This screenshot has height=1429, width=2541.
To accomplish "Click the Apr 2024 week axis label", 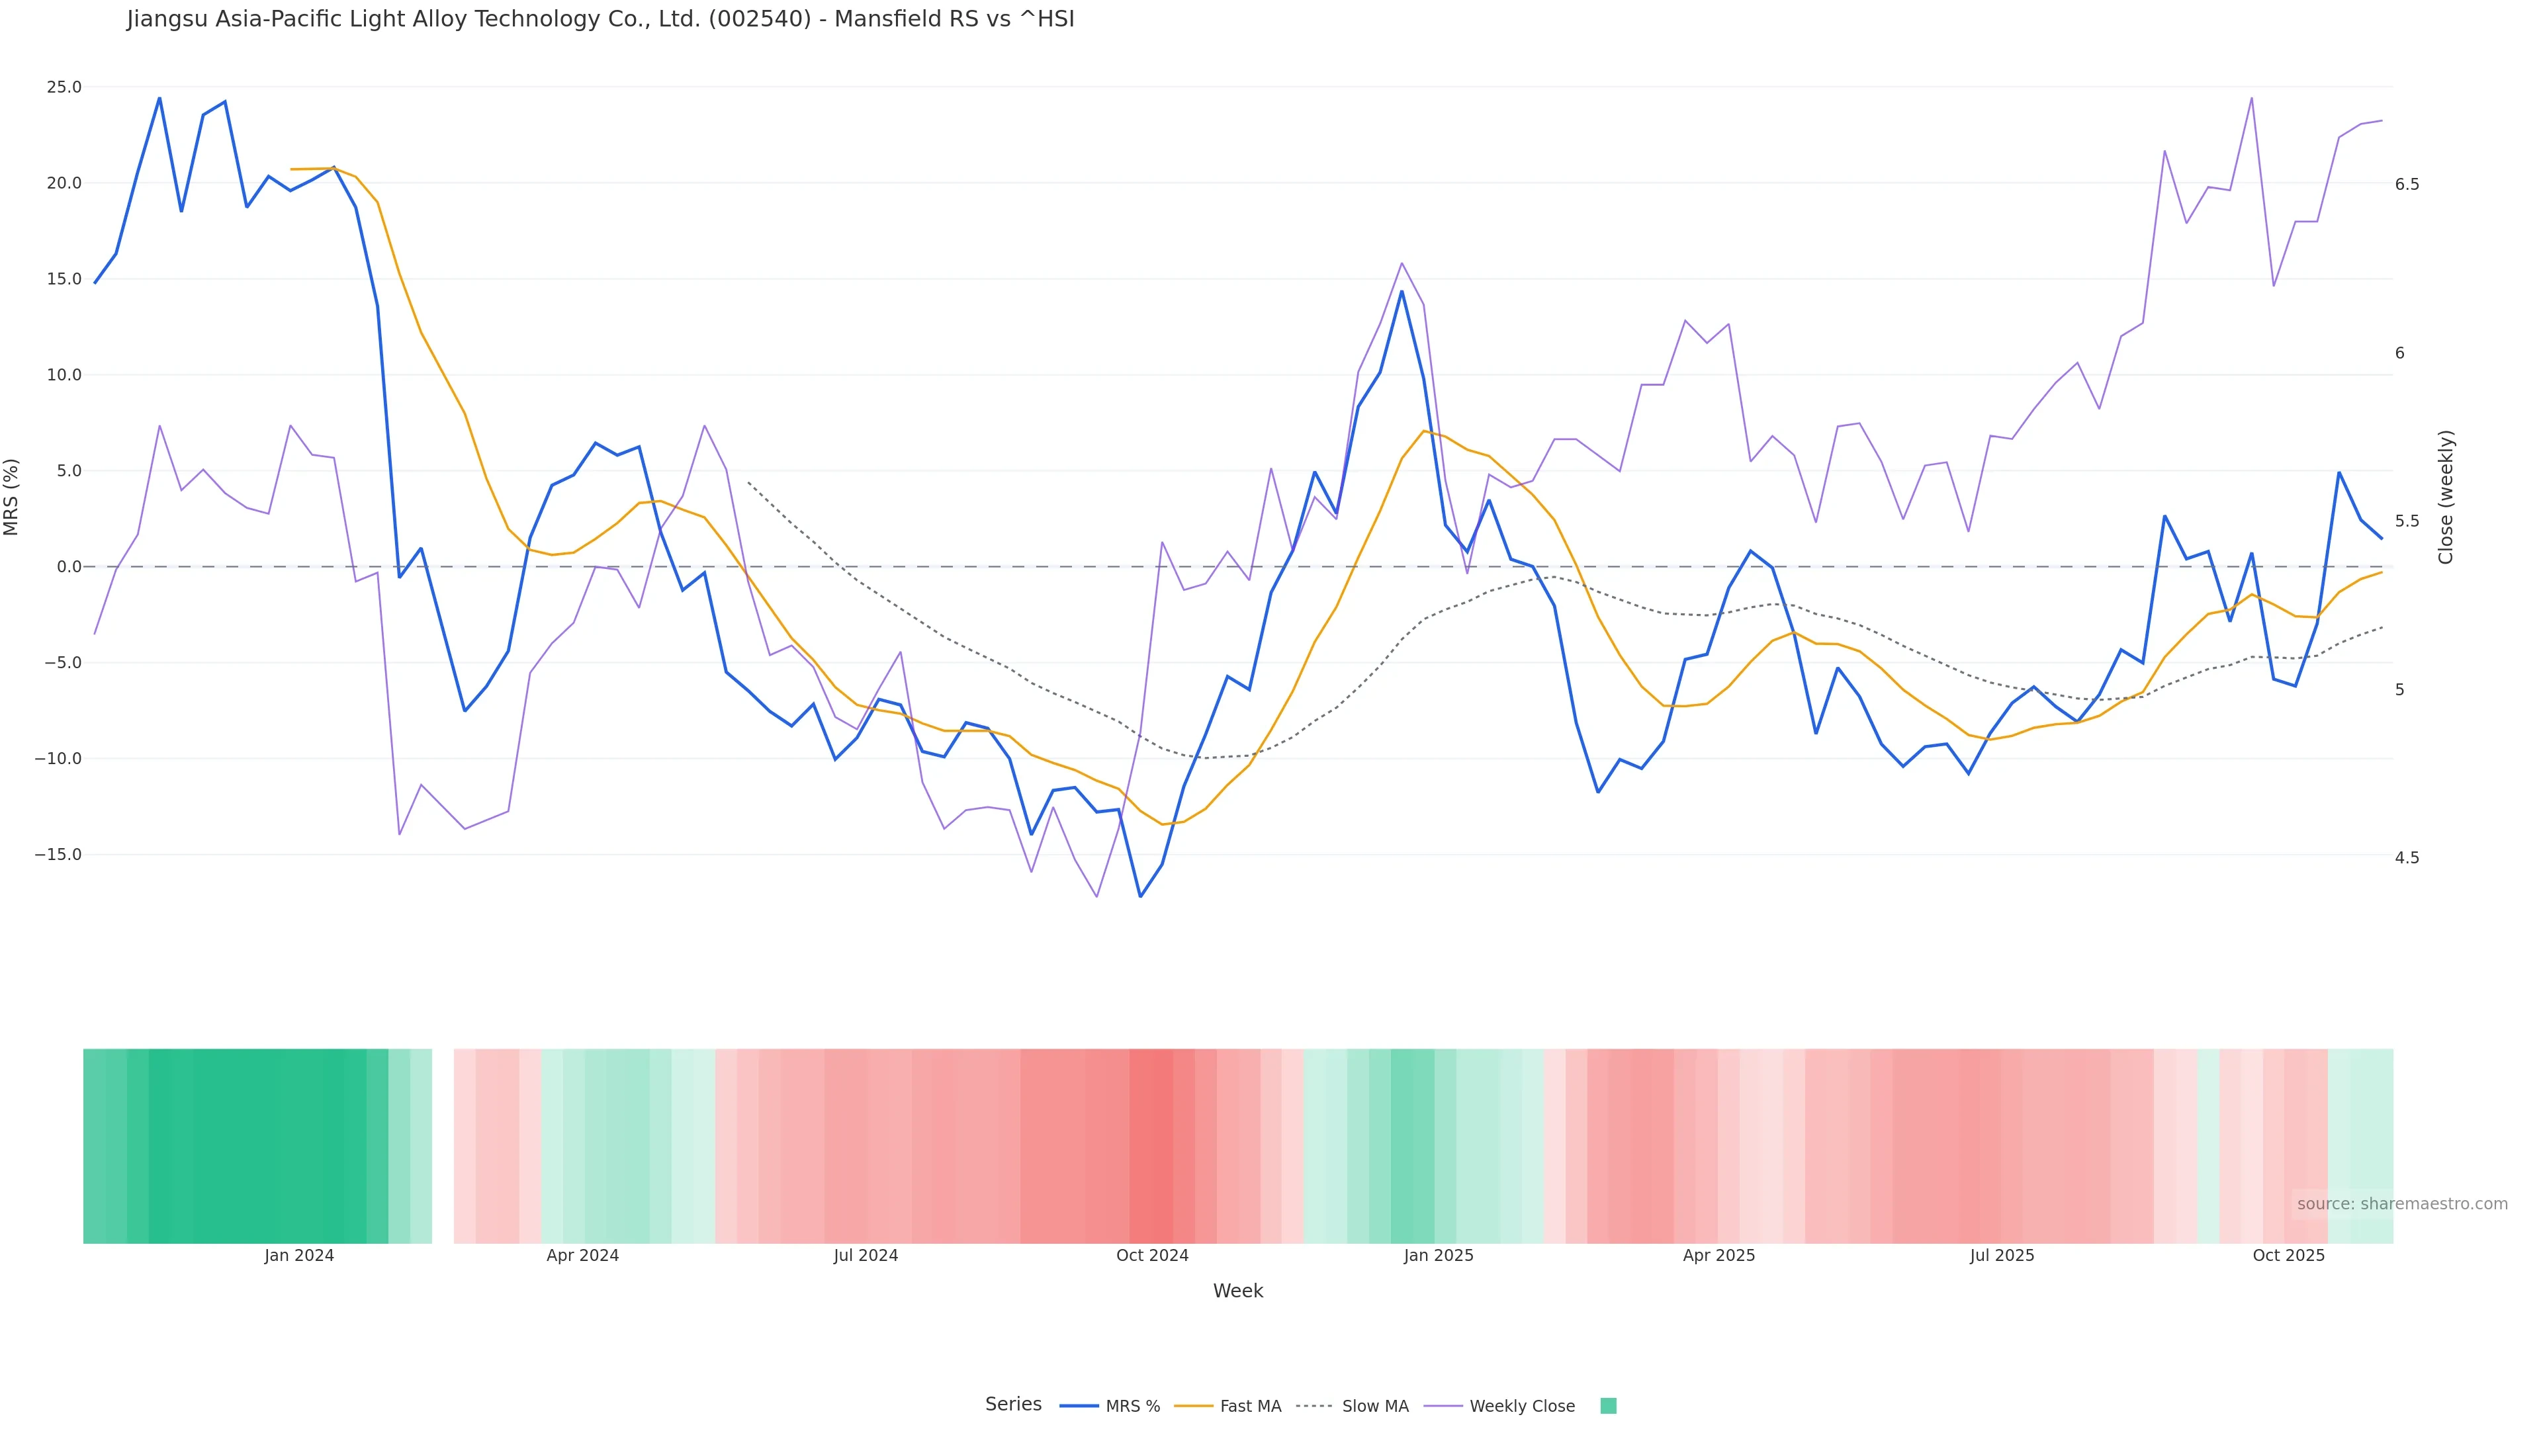I will click(x=582, y=1256).
